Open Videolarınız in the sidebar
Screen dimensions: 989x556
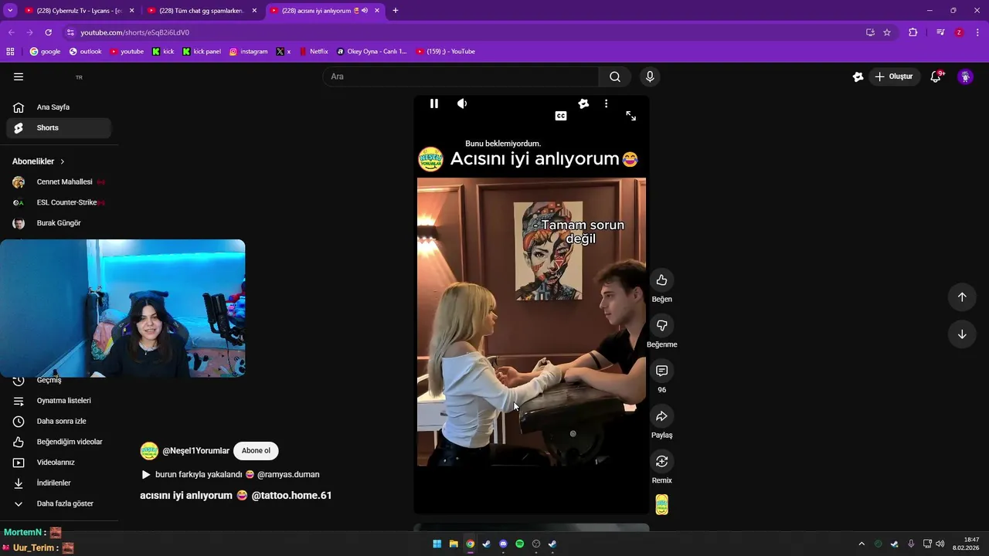coord(59,463)
